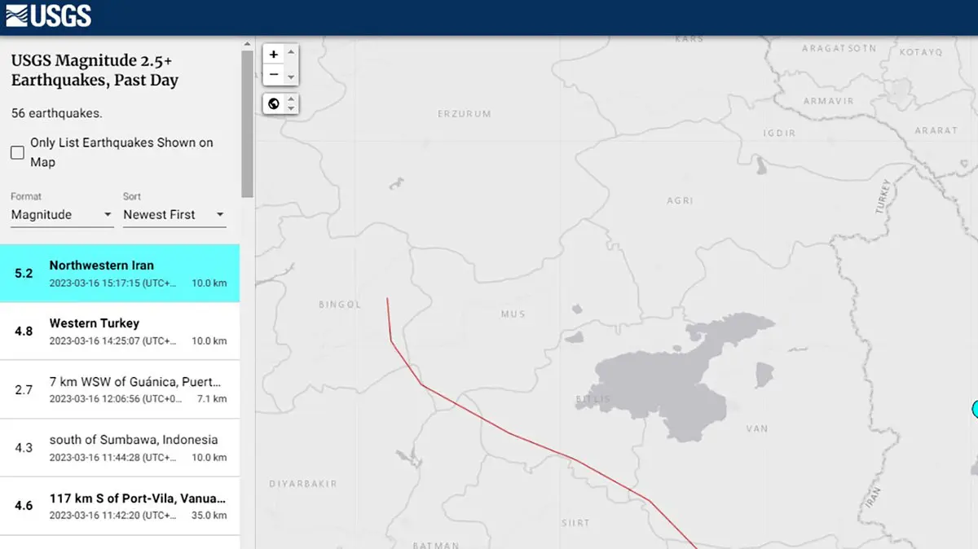
Task: Click the earthquake list scrollbar thumb
Action: click(247, 122)
